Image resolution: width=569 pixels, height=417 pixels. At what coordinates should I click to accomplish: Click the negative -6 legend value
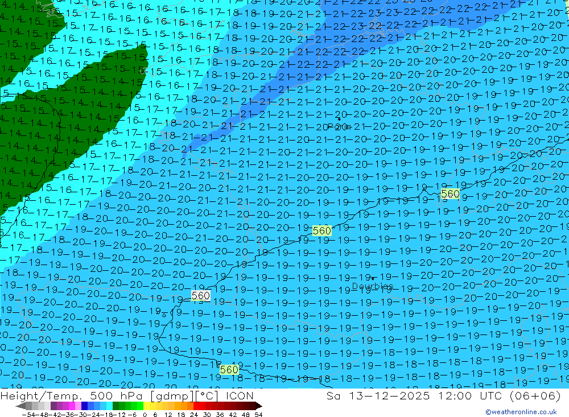coord(132,415)
